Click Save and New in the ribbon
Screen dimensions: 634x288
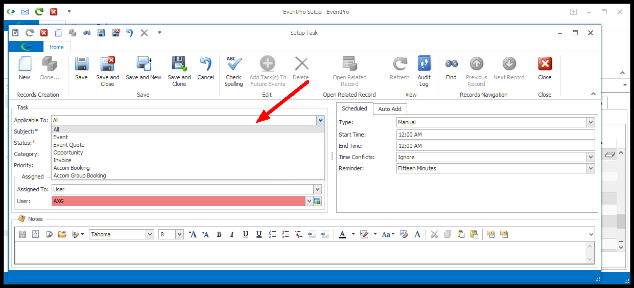click(144, 69)
